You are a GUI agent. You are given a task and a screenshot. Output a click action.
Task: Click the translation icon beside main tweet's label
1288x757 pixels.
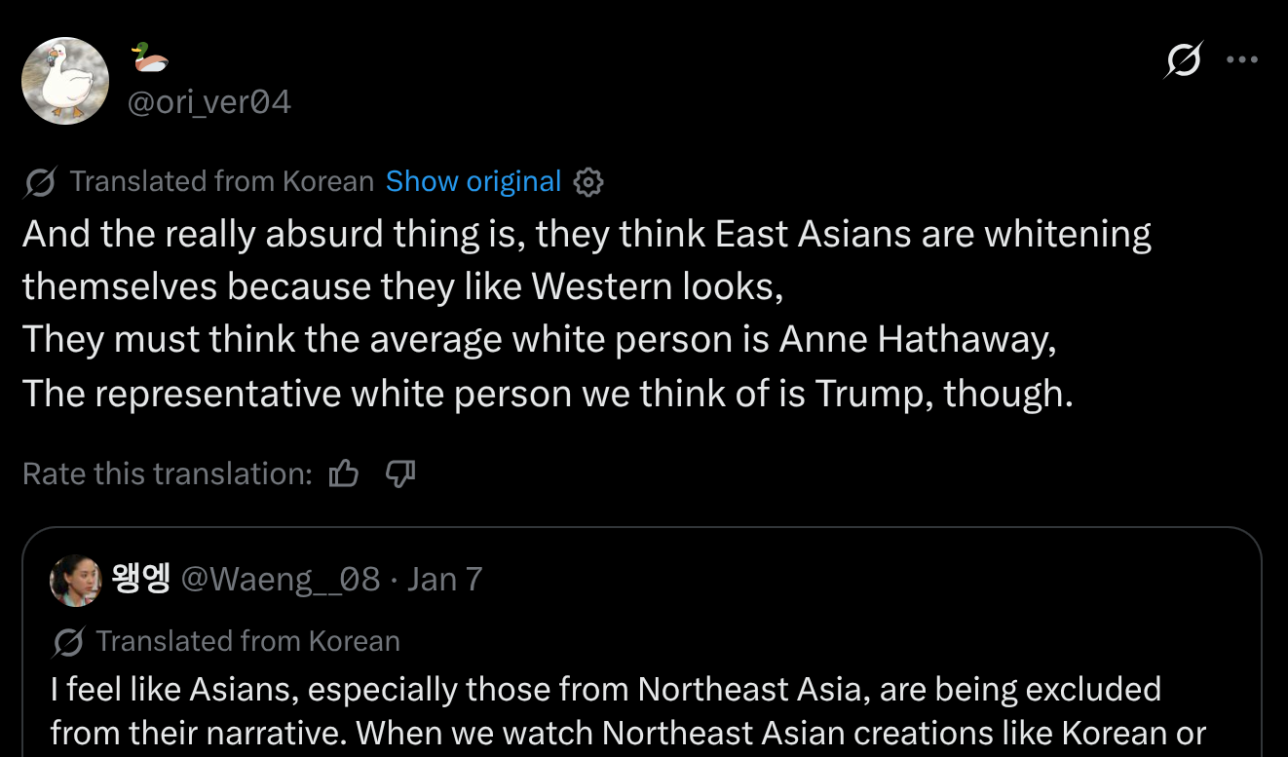40,182
